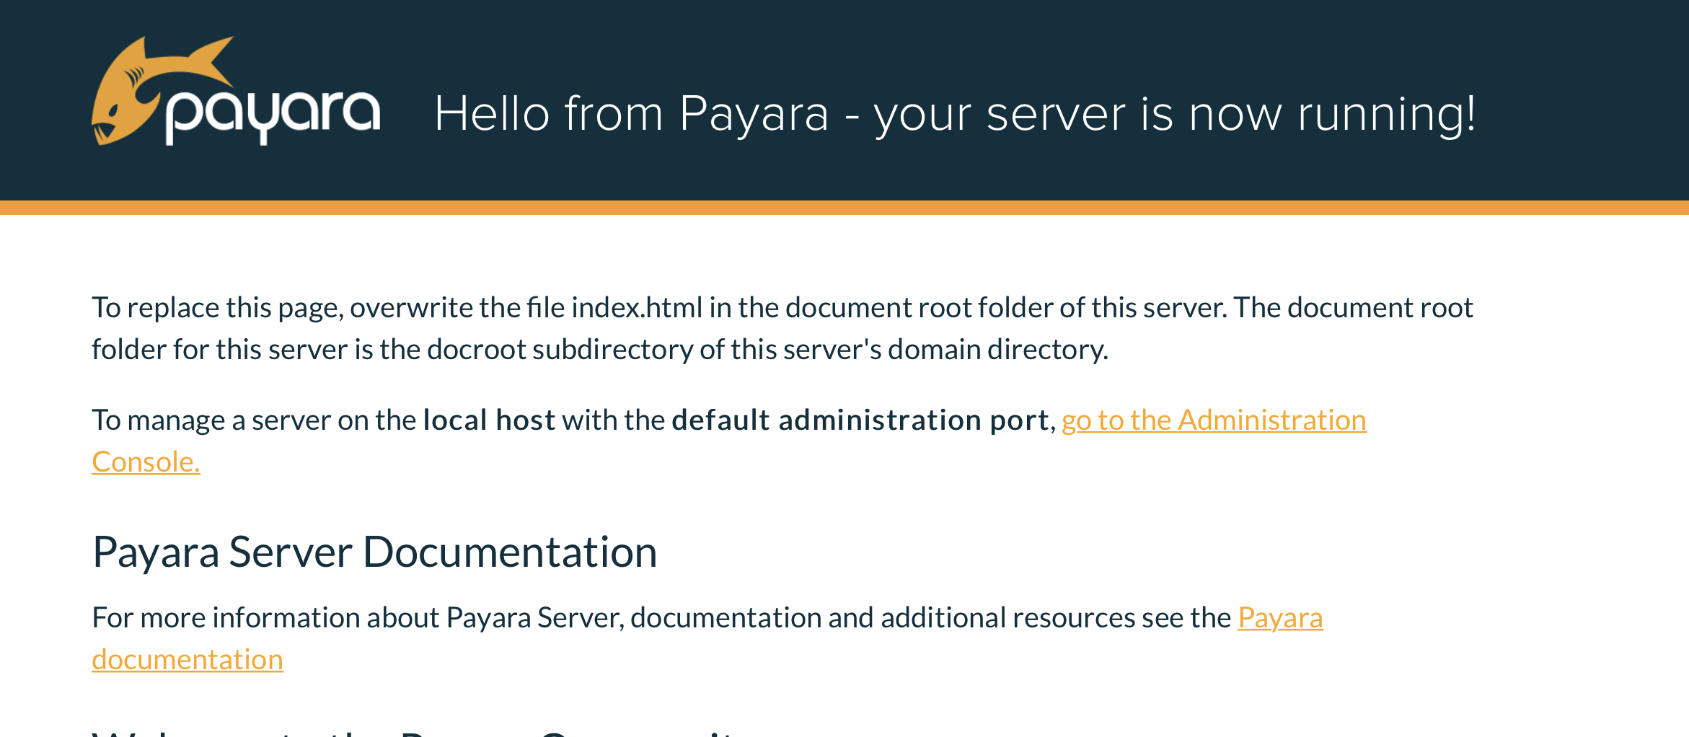Viewport: 1689px width, 737px height.
Task: Click the 'Hello from Payara' header title
Action: coord(954,114)
